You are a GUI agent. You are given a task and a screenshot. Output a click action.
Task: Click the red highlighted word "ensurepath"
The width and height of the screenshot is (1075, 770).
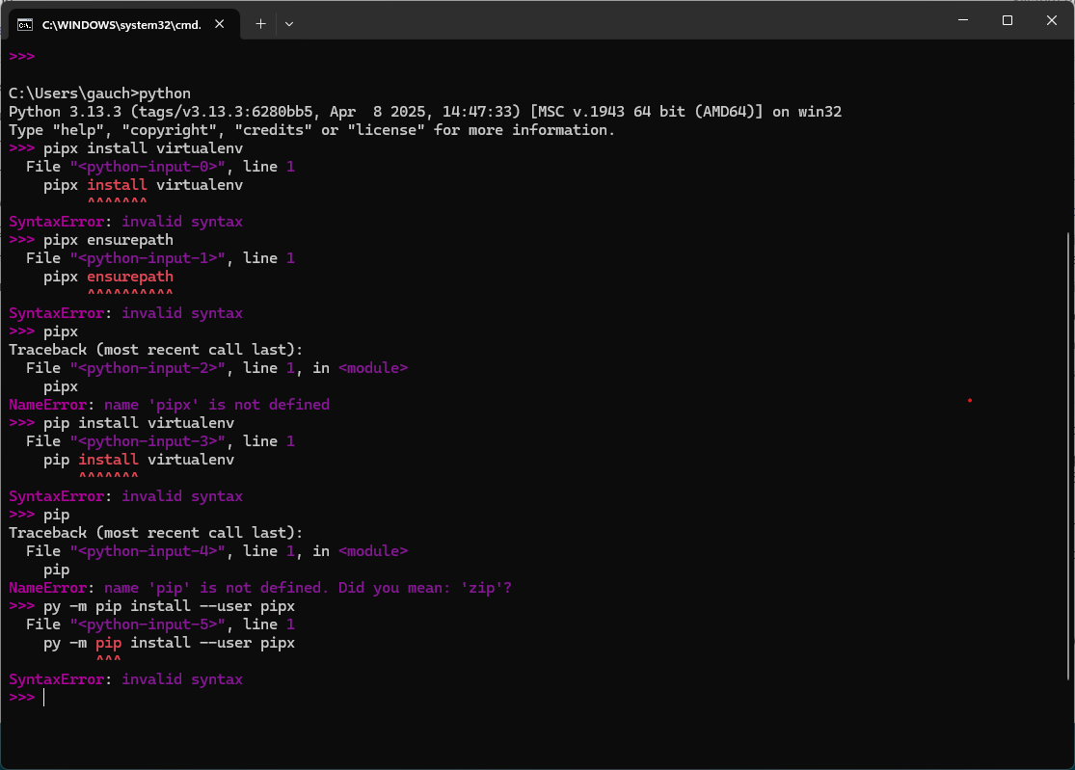[x=130, y=277]
